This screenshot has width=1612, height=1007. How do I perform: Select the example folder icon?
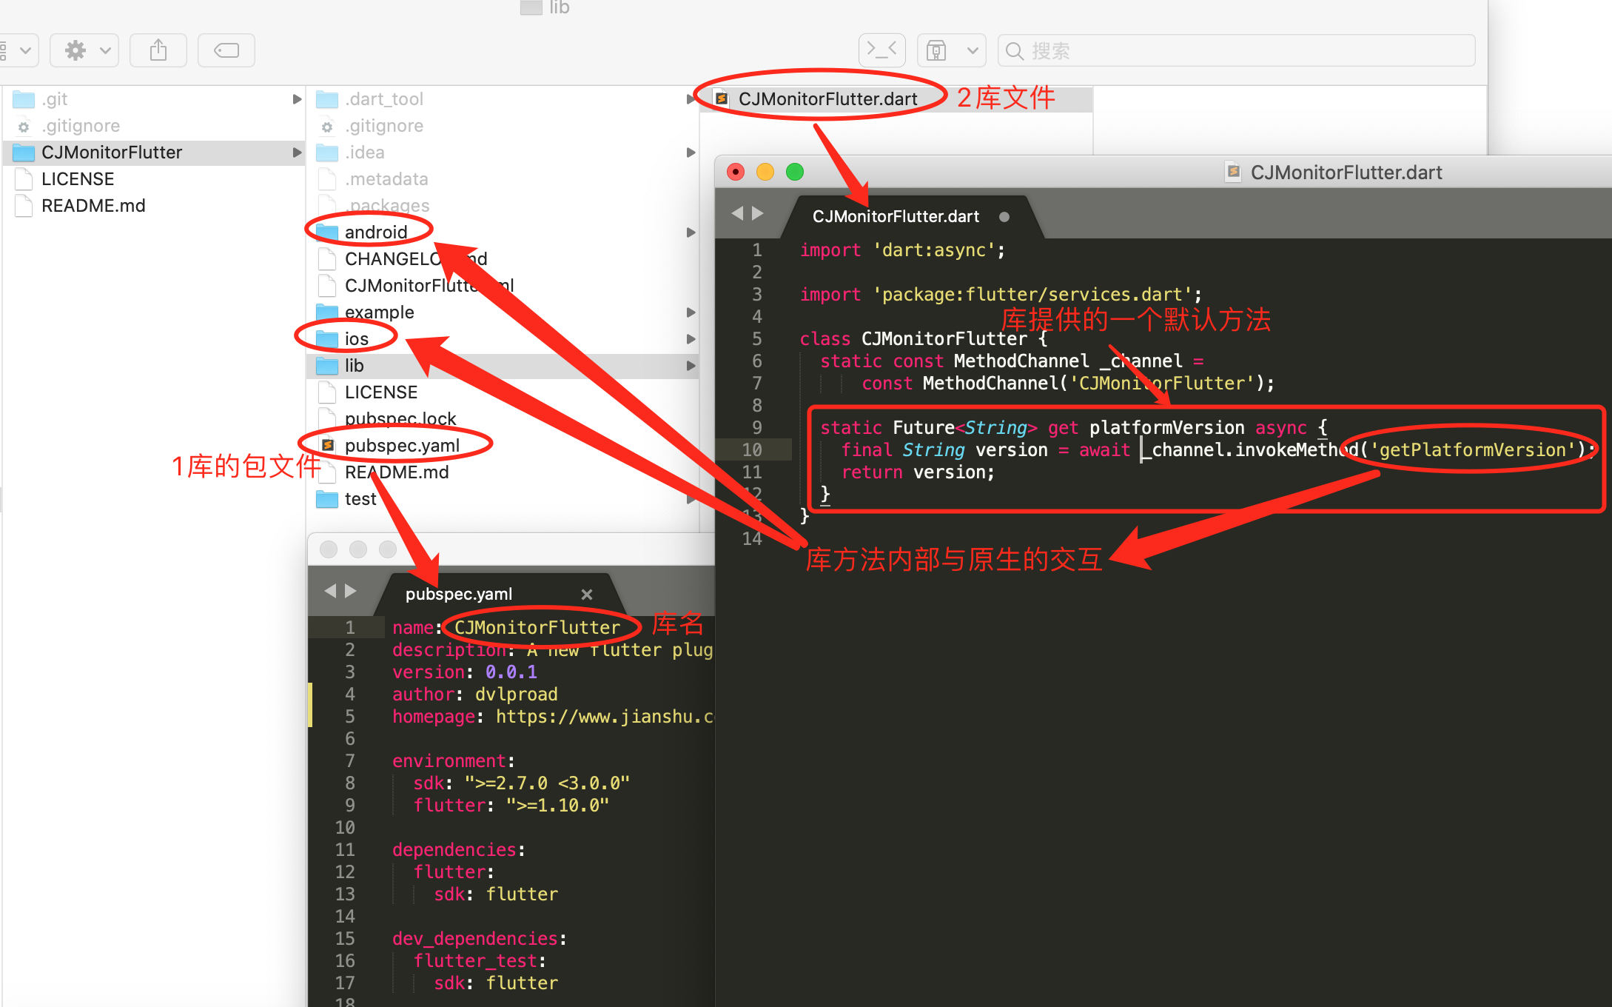(x=327, y=312)
